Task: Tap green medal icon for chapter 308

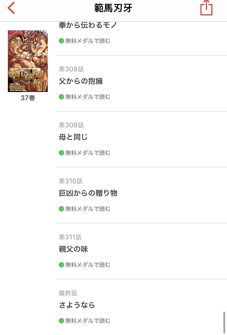Action: [61, 97]
